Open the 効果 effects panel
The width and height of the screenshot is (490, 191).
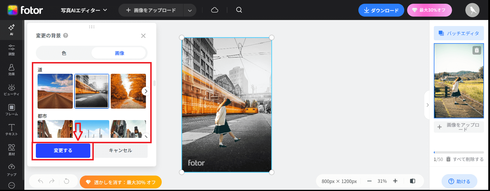[x=11, y=70]
